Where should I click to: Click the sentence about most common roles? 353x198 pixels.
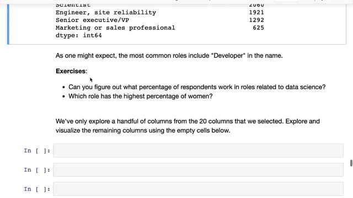169,56
